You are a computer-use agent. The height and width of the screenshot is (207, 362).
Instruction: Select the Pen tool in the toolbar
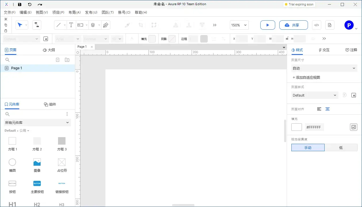(106, 25)
